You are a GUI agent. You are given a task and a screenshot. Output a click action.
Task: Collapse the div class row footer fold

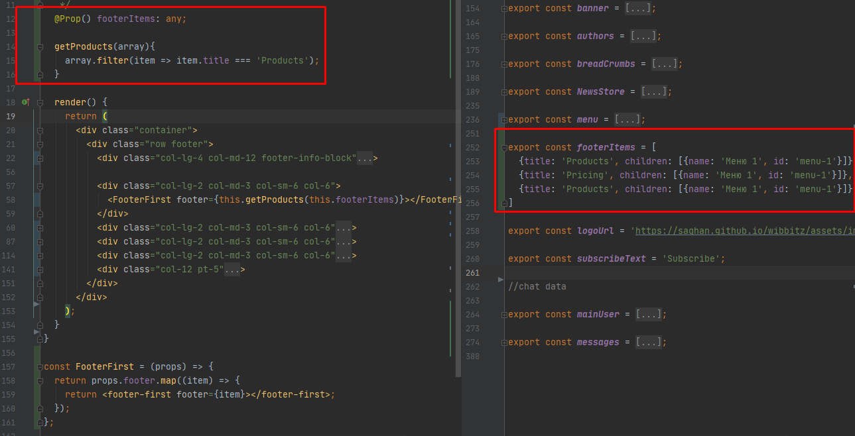40,144
